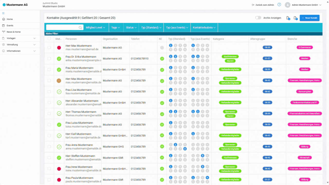The width and height of the screenshot is (329, 185).
Task: Click the Zurück zum Admin link
Action: coord(263,5)
